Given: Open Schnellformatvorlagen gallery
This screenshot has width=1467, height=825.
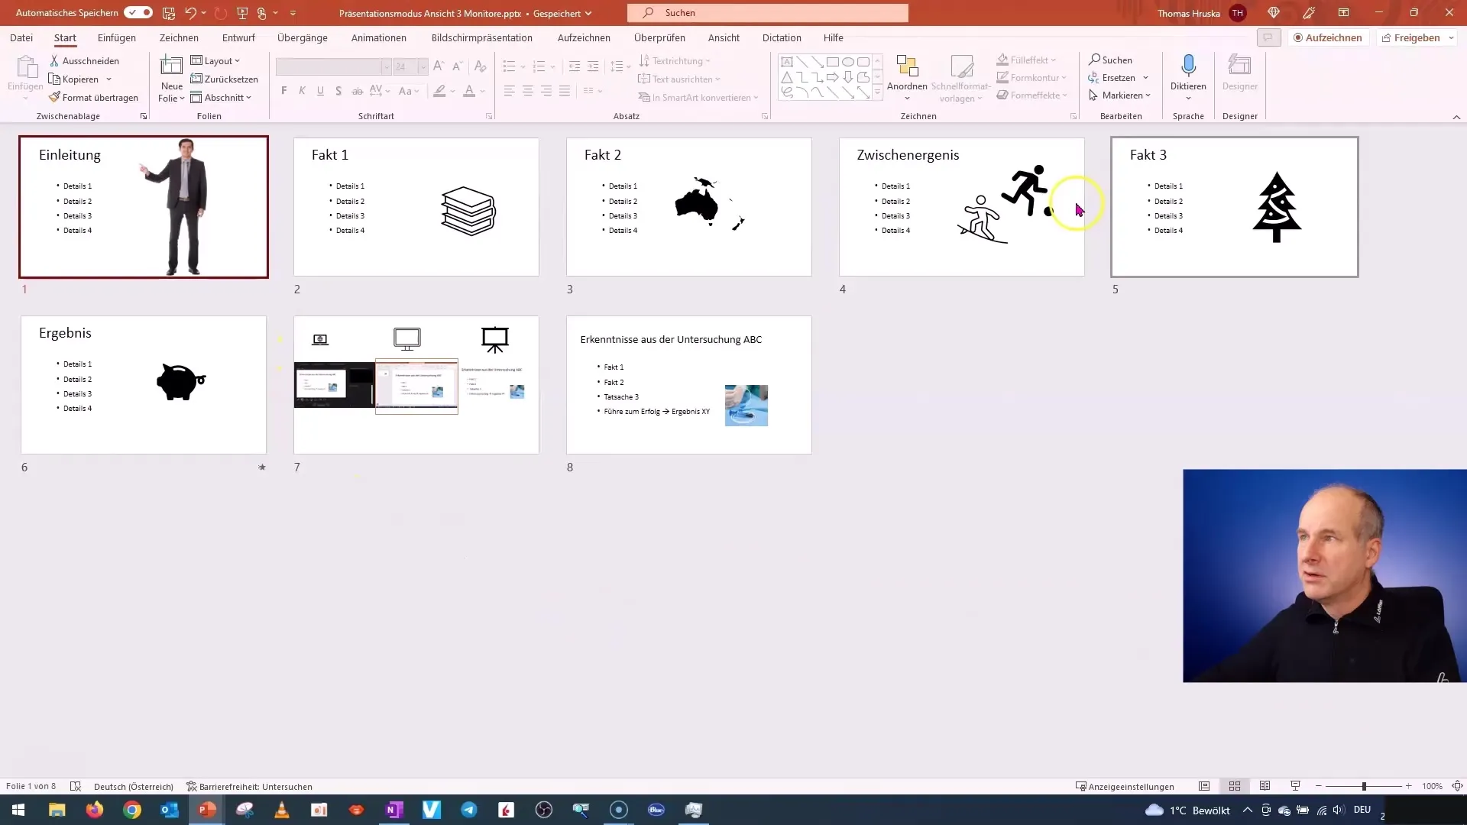Looking at the screenshot, I should click(961, 78).
